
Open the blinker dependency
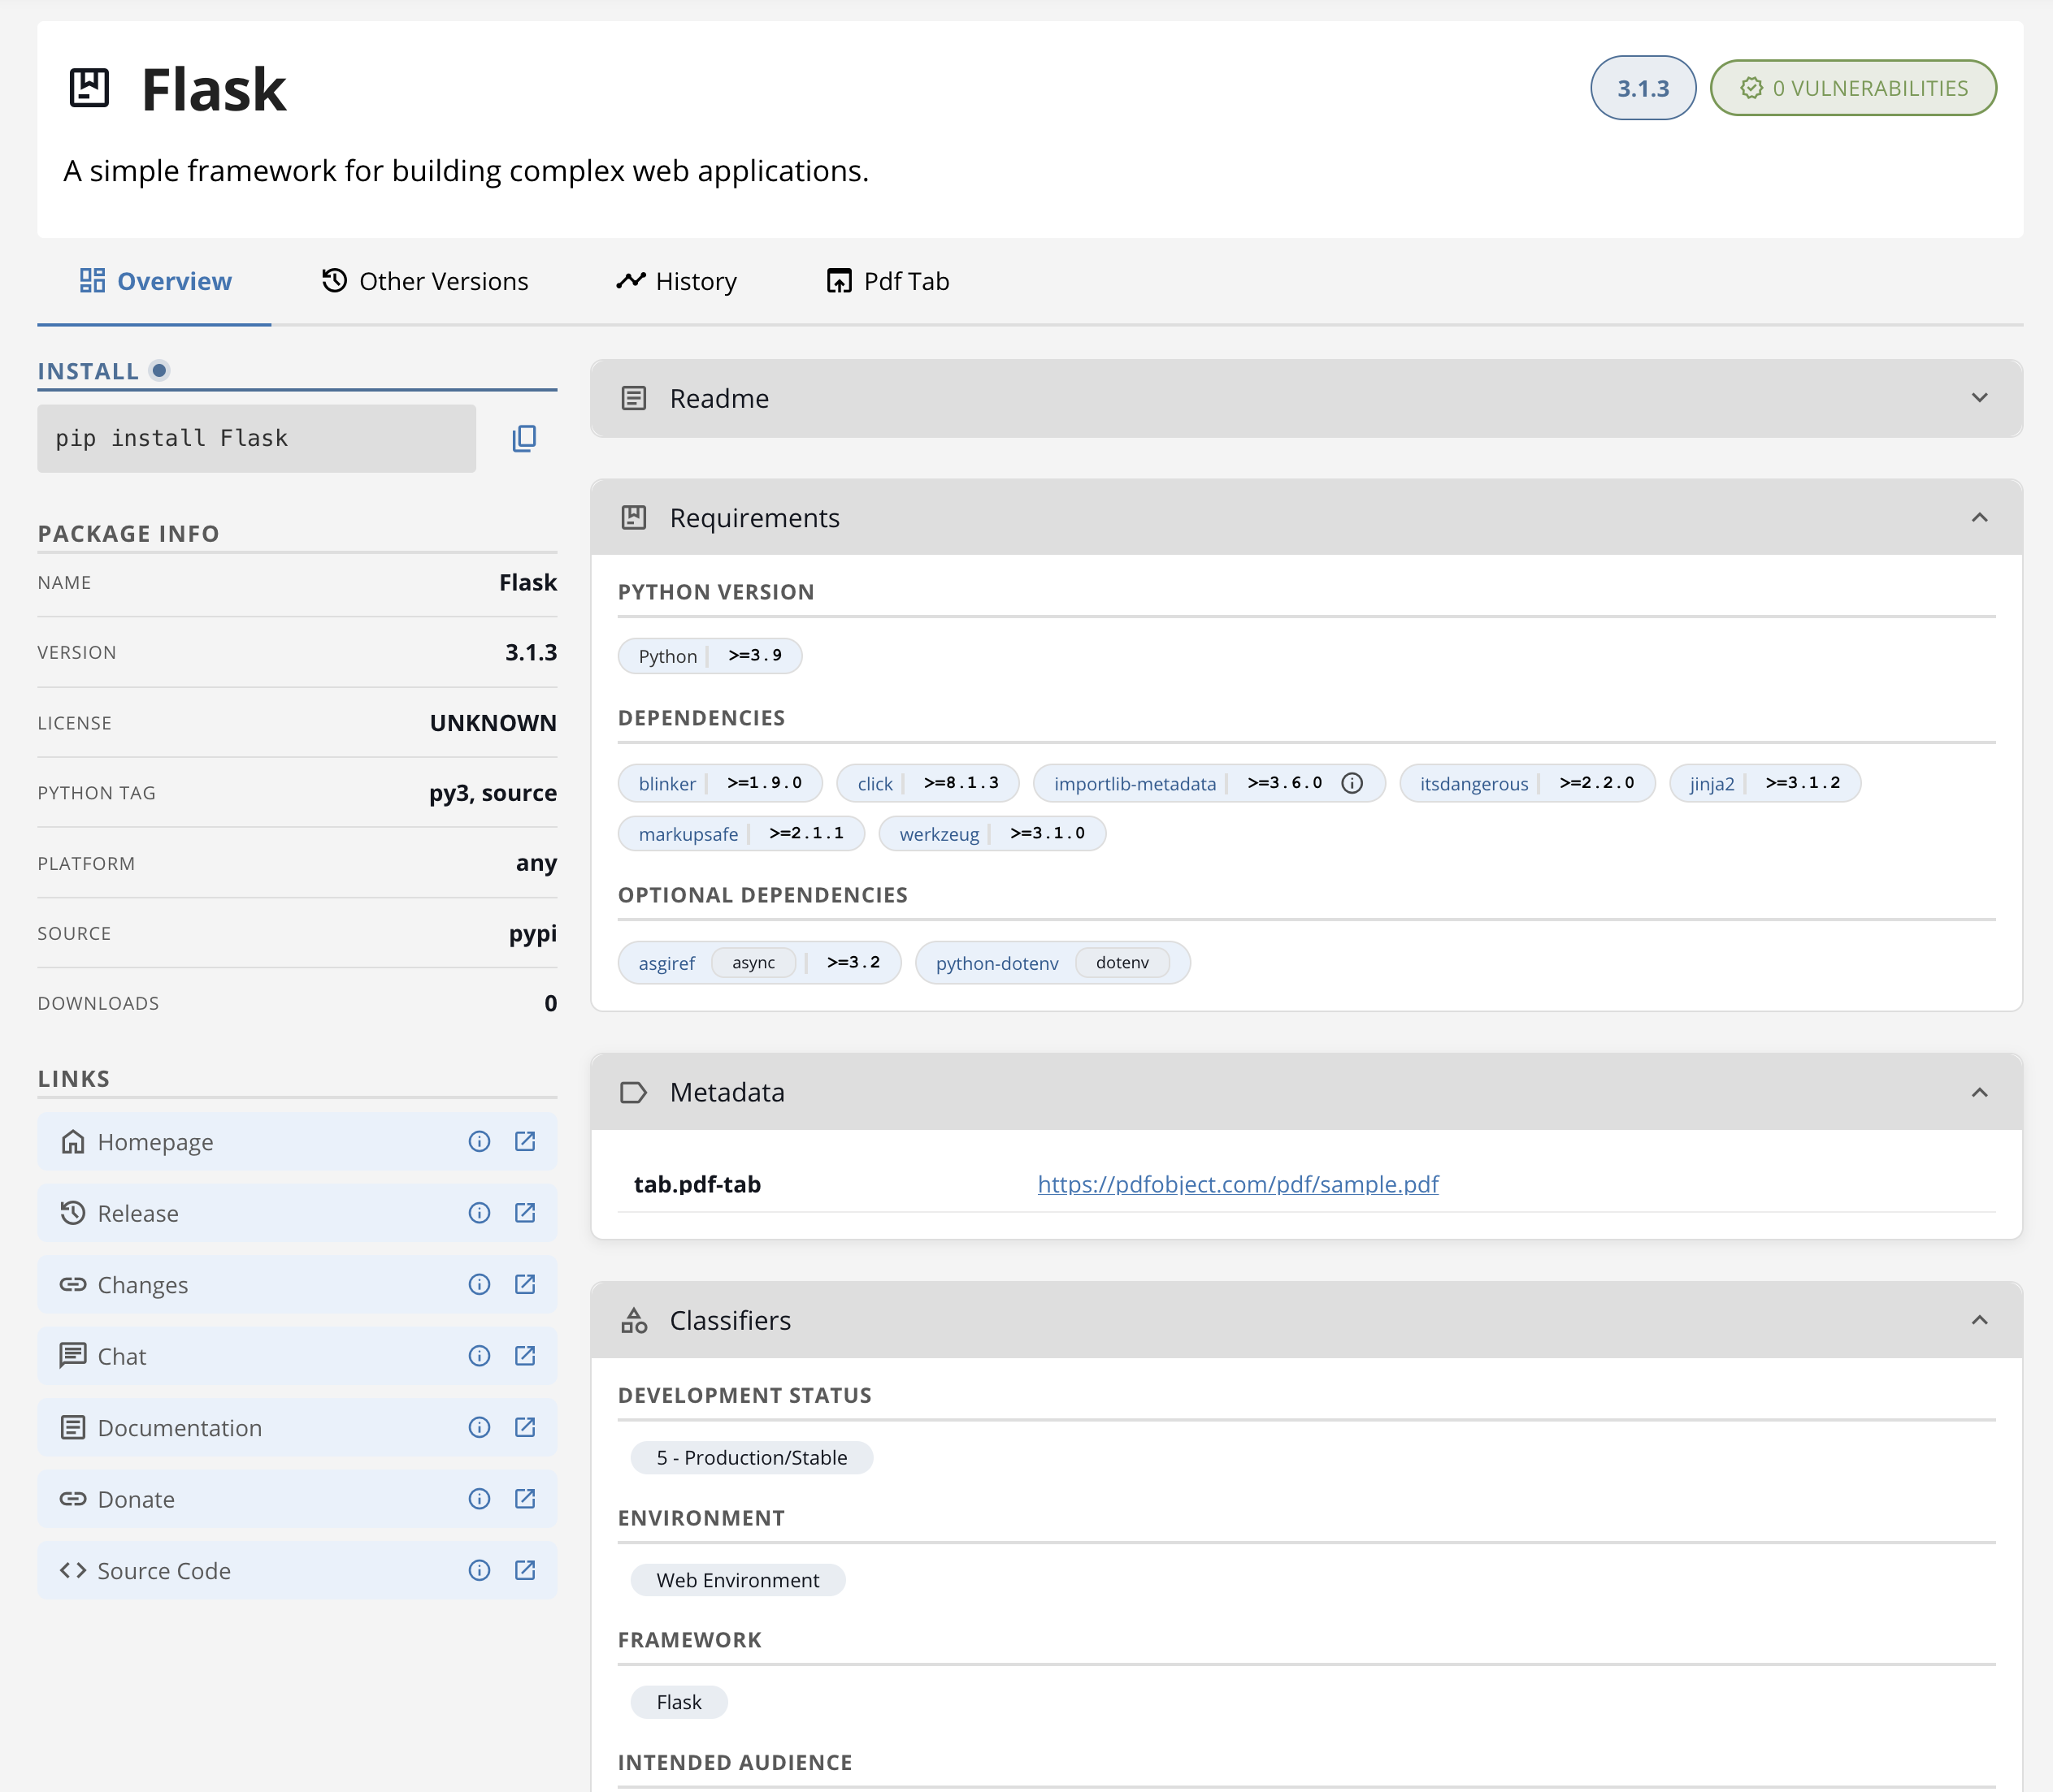coord(720,783)
